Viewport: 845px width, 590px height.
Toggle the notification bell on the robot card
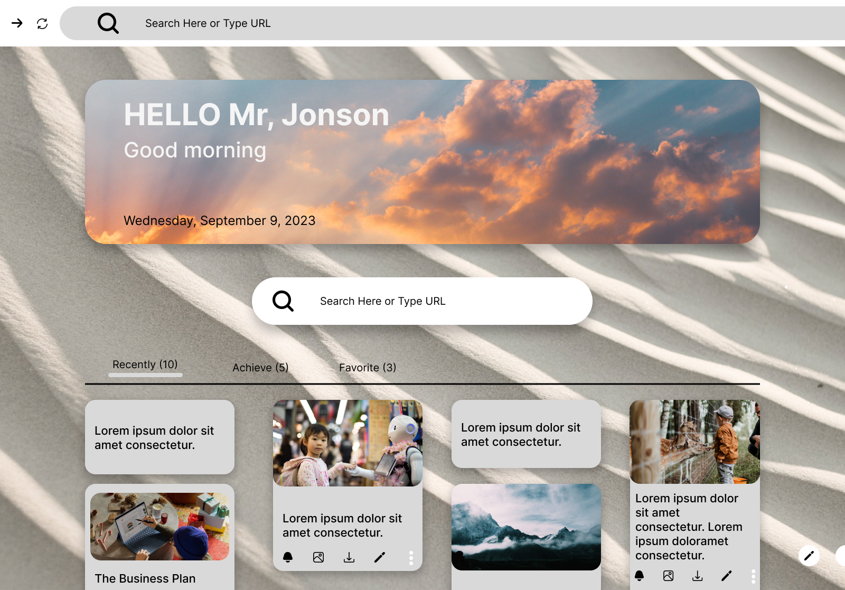pyautogui.click(x=288, y=557)
